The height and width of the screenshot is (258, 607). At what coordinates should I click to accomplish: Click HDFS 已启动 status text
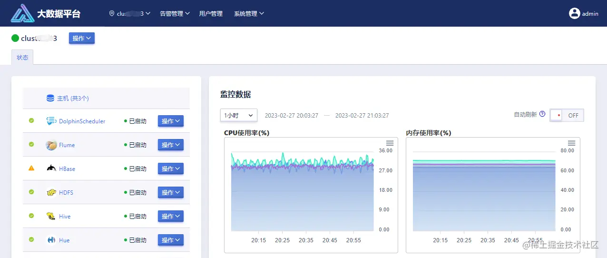pyautogui.click(x=138, y=193)
